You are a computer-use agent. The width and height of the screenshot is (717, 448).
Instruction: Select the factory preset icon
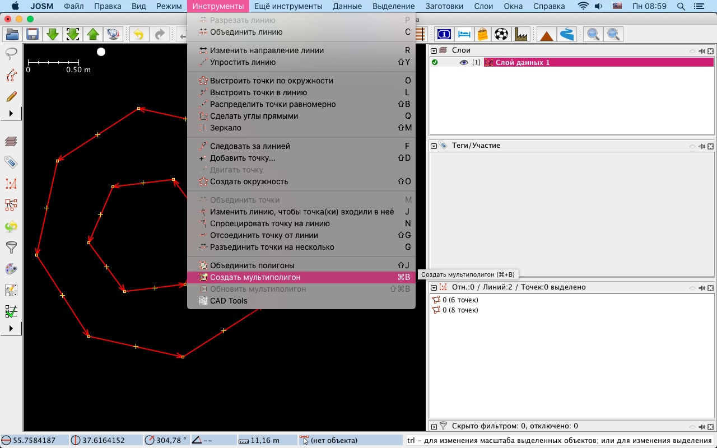click(521, 34)
